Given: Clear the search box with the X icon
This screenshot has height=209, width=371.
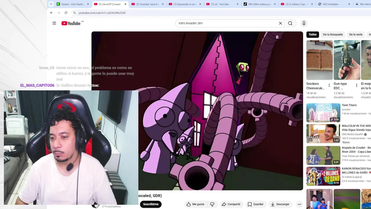Looking at the screenshot, I should pyautogui.click(x=280, y=23).
